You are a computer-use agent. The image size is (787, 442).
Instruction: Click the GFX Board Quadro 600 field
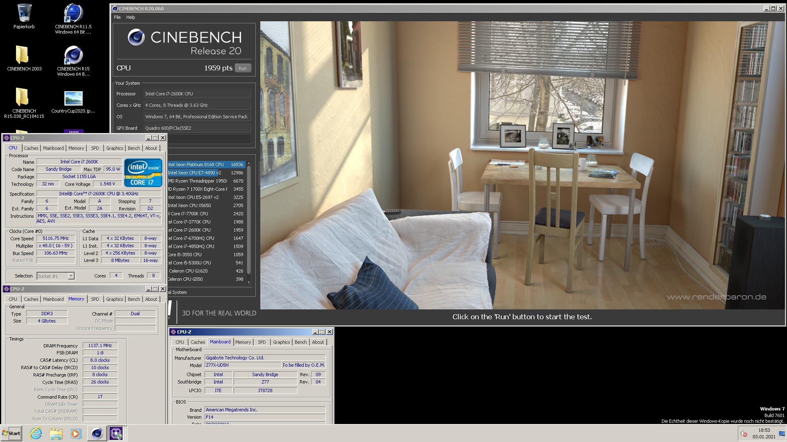click(197, 128)
